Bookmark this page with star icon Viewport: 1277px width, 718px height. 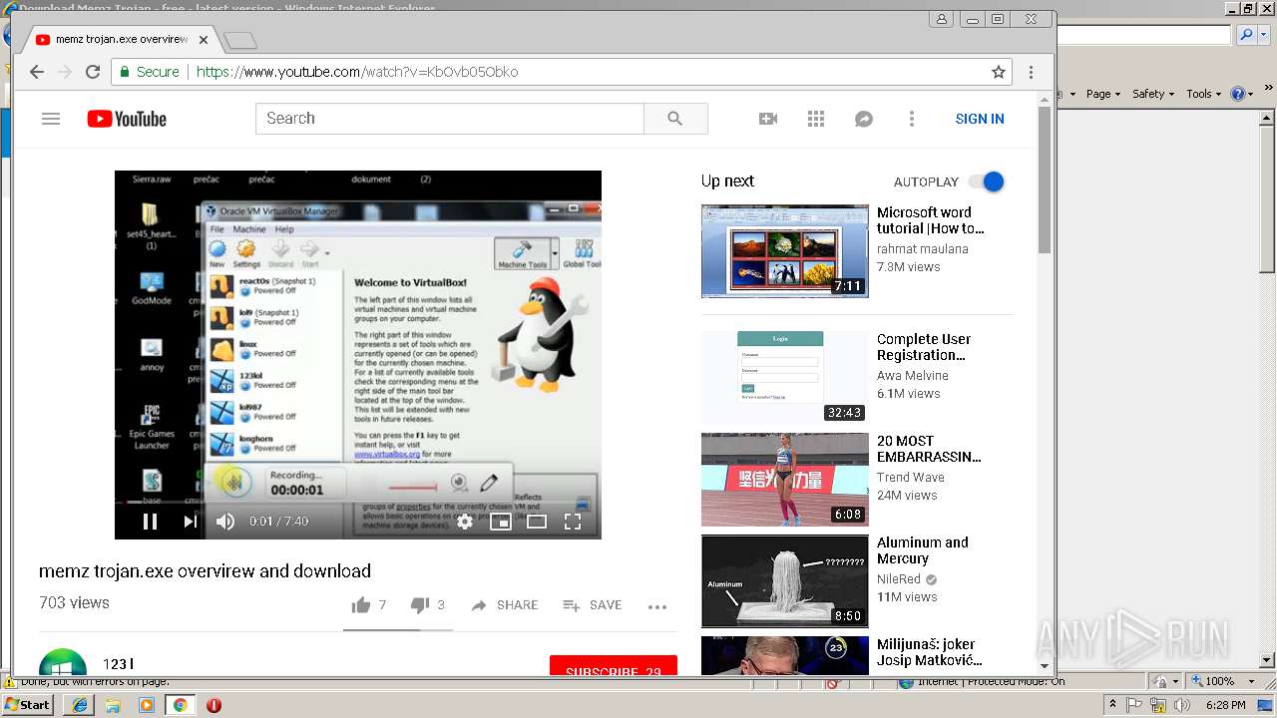tap(998, 72)
